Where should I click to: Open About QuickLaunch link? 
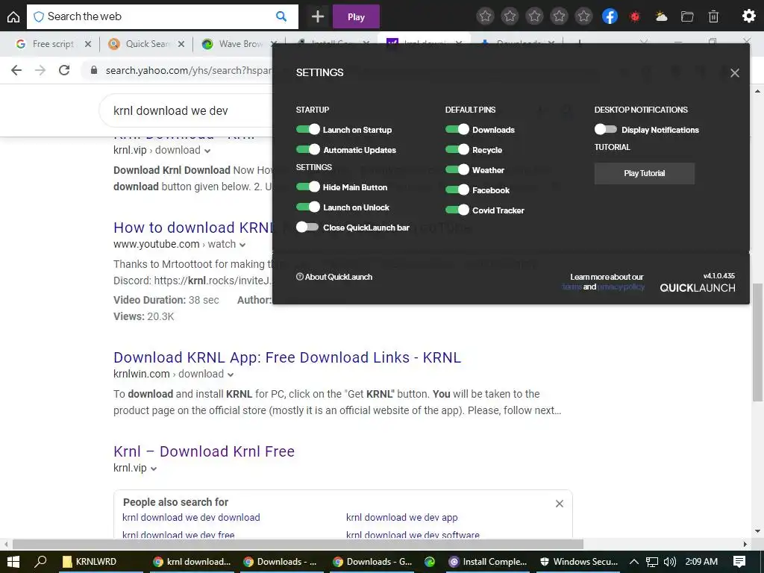coord(334,277)
